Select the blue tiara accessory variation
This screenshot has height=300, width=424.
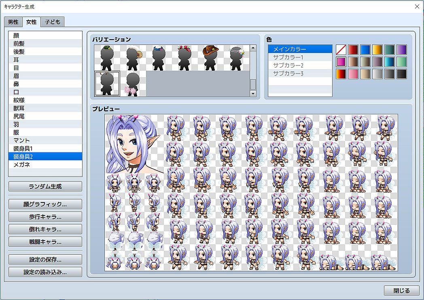click(x=159, y=58)
